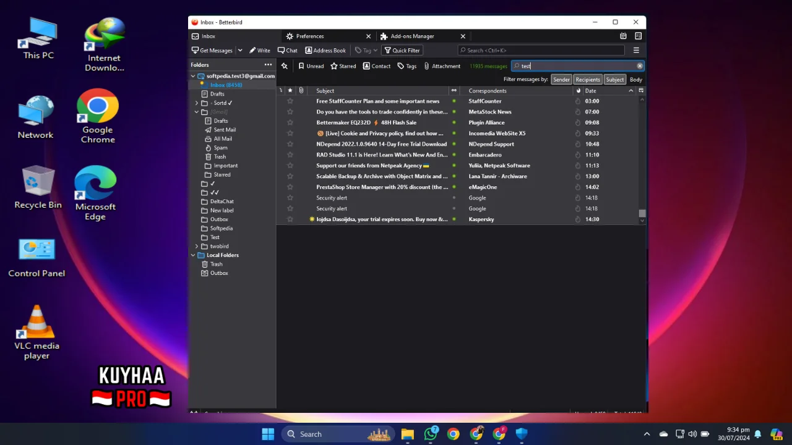Select the DeltaChat folder

coord(222,201)
